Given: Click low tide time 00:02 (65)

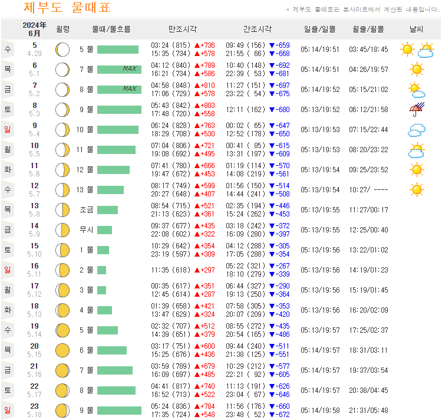Looking at the screenshot, I should click(246, 126).
